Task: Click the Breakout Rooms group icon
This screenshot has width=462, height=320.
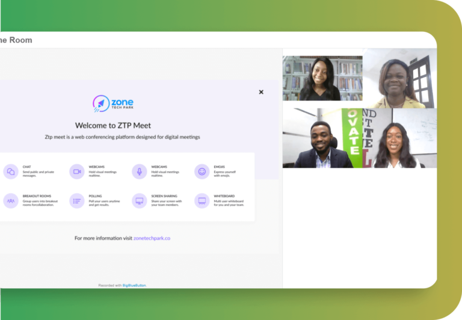Action: pos(11,201)
